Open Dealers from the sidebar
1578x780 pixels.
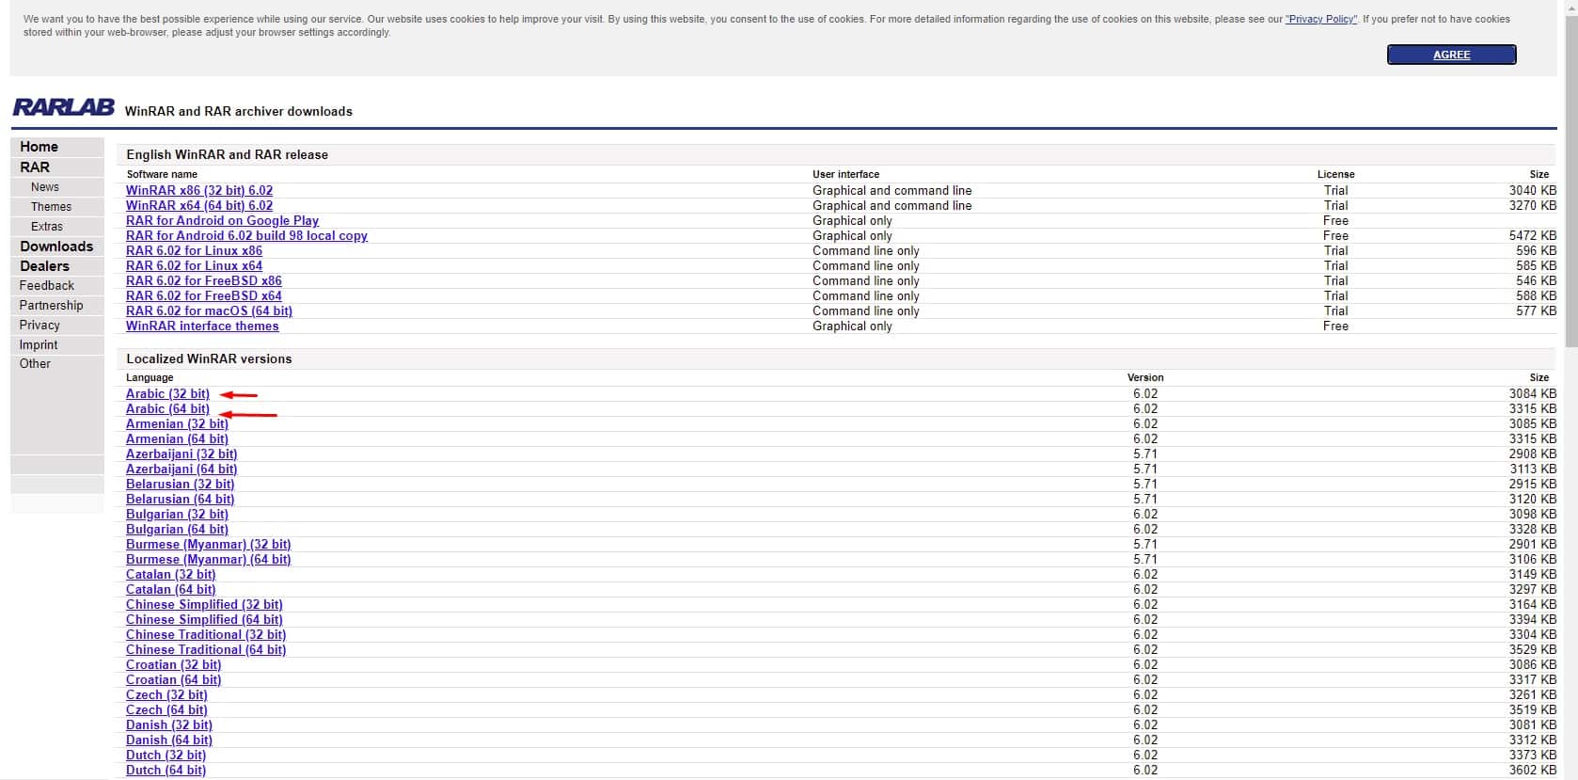click(x=44, y=266)
